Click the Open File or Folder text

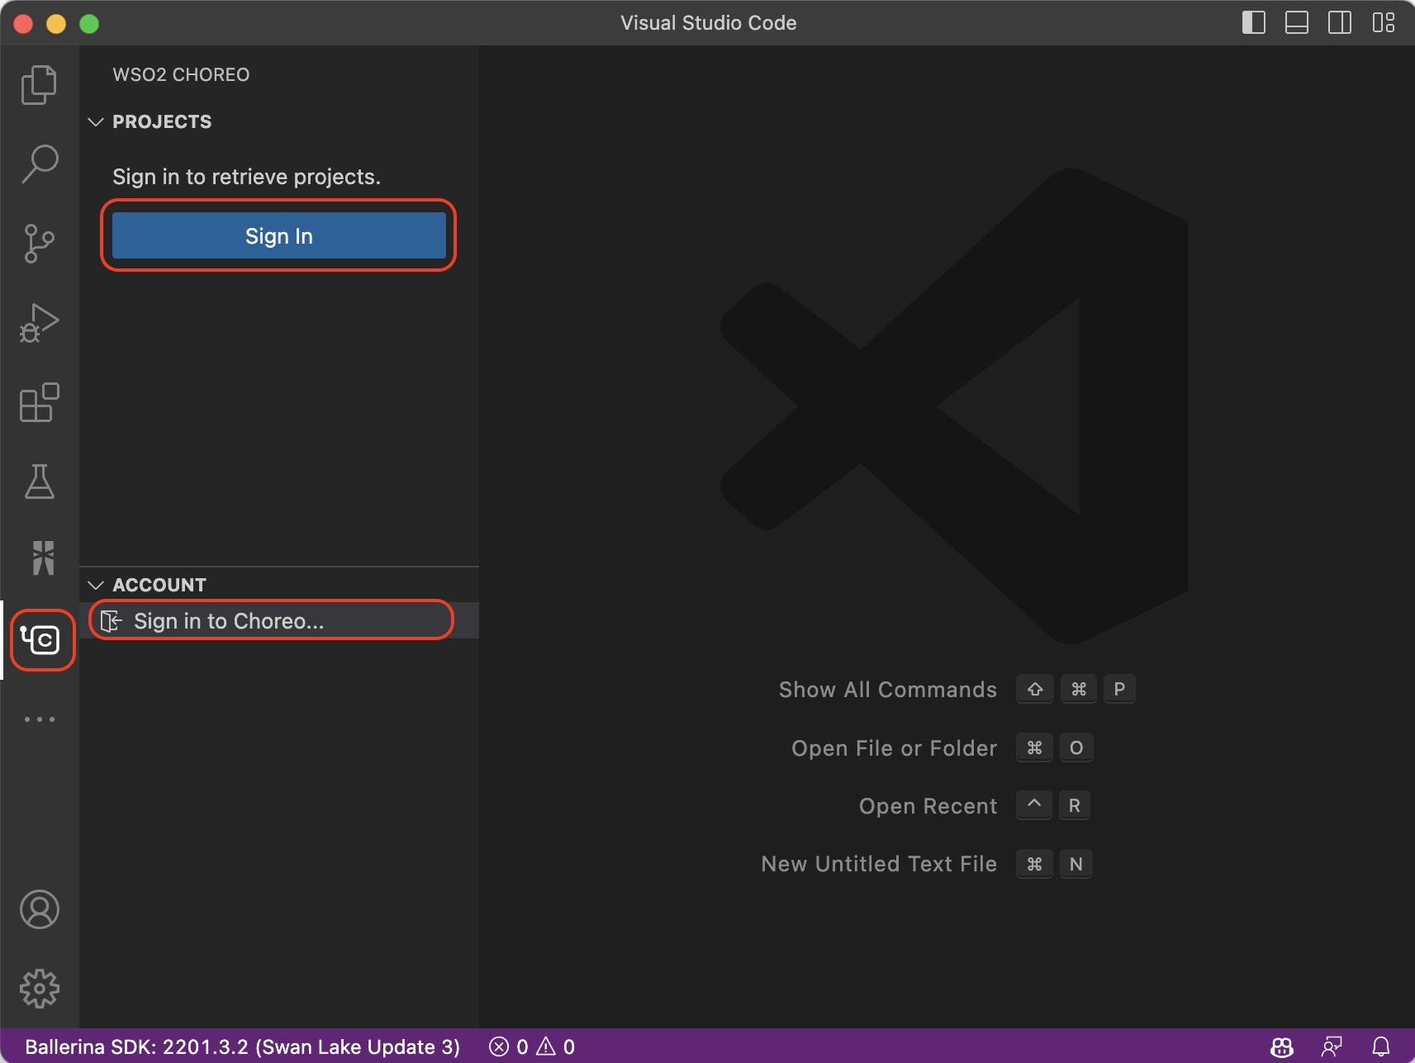(x=895, y=748)
